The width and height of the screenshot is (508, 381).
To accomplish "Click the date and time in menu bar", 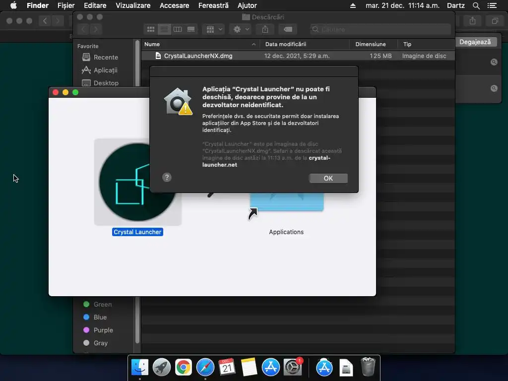I will [x=402, y=5].
